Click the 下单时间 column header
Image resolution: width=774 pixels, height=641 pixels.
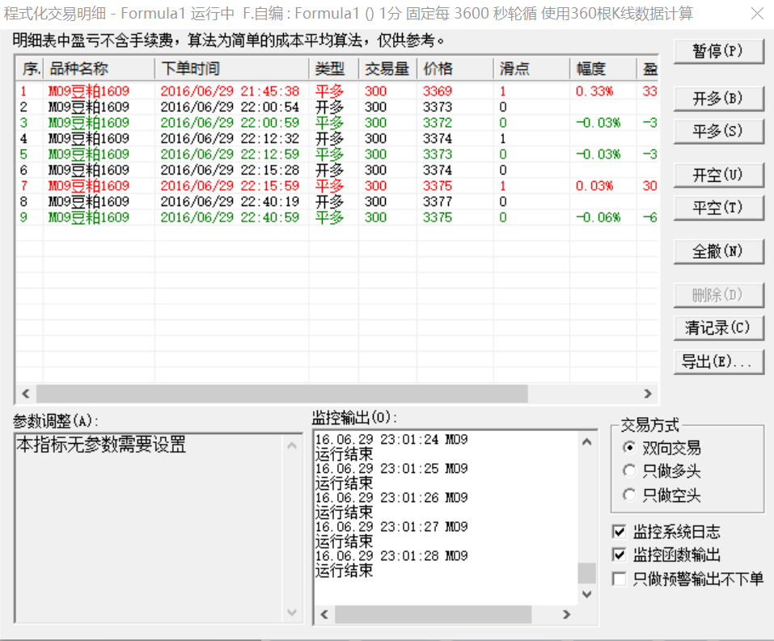click(x=232, y=69)
